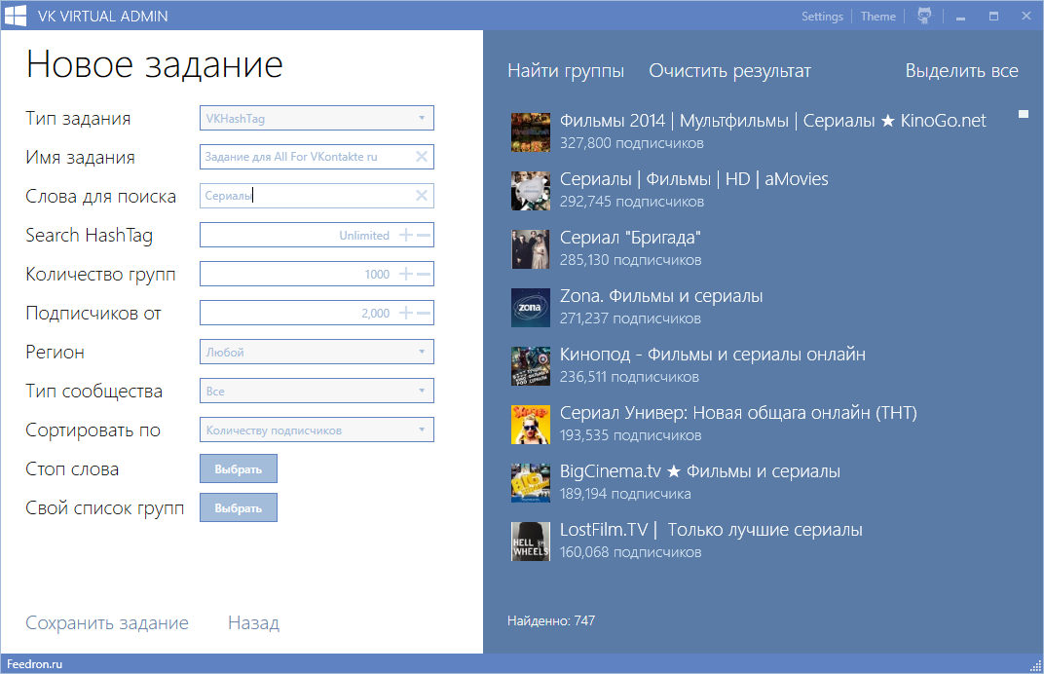
Task: Open the Theme menu
Action: (x=877, y=17)
